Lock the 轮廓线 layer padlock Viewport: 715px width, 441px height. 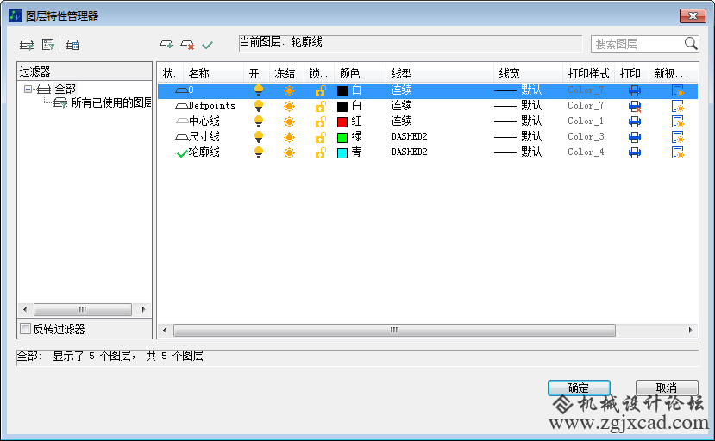[321, 152]
